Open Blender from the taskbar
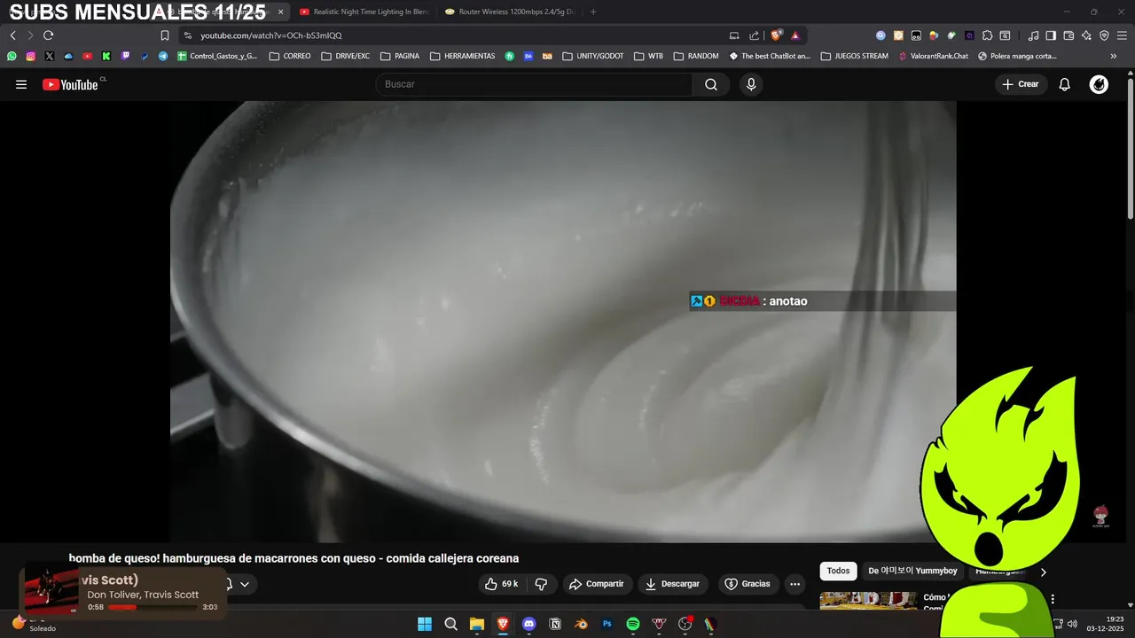The image size is (1135, 638). 581,624
